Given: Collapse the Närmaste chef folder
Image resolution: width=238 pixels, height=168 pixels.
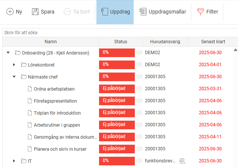Looking at the screenshot, I should [14, 77].
